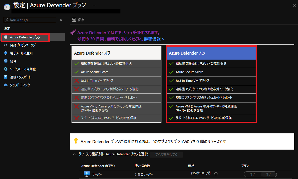Click red X beside 規制コンプライアンス in オフ card
Screen dimensions: 298x179
[77, 98]
